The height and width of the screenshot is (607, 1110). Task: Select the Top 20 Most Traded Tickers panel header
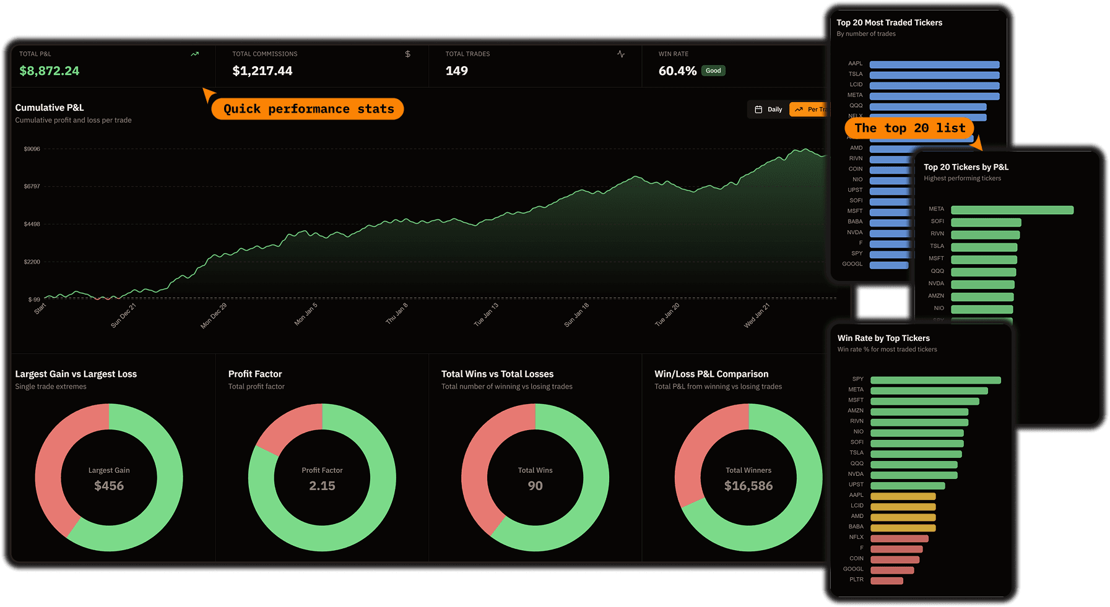pos(890,22)
